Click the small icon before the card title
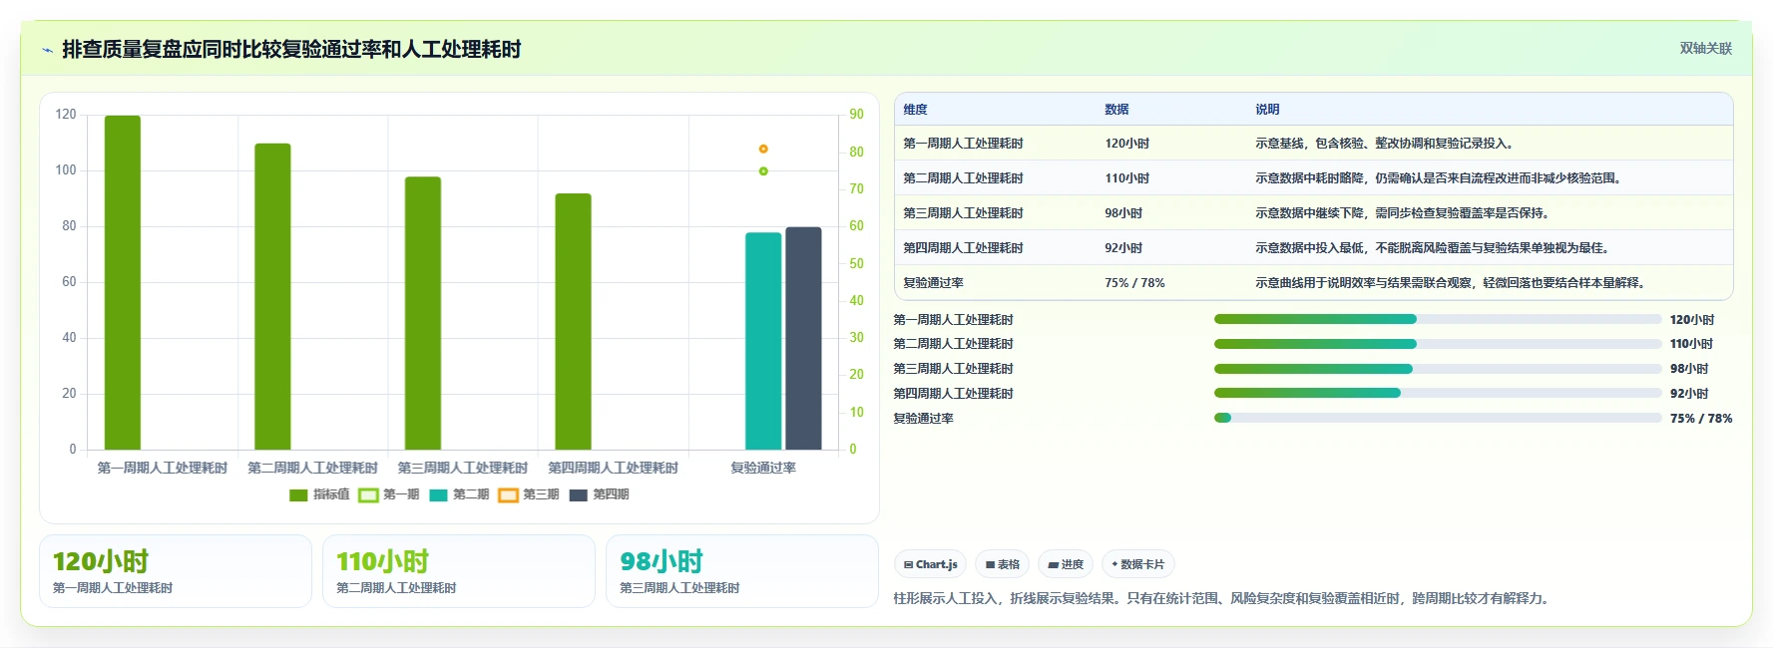The width and height of the screenshot is (1773, 648). (x=47, y=50)
